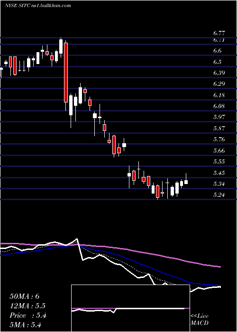Click the <<Live MACD label

pos(200,320)
